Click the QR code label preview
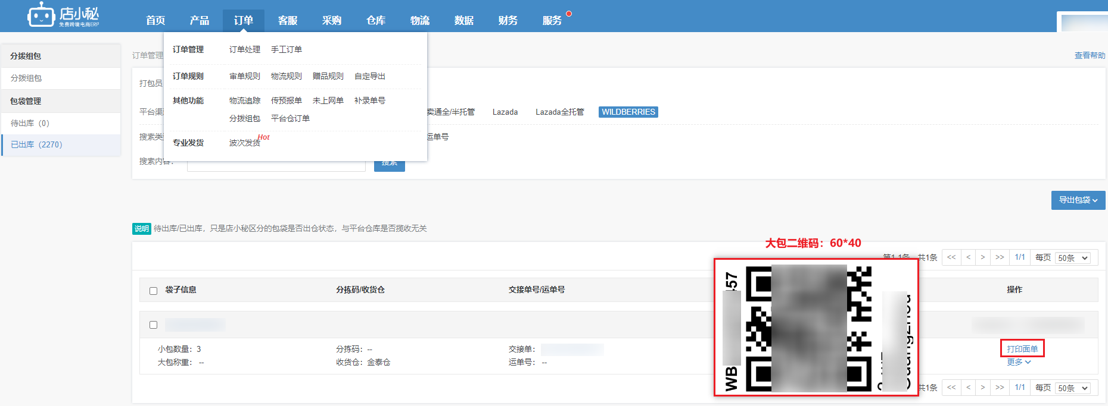Viewport: 1108px width, 406px height. pos(816,327)
